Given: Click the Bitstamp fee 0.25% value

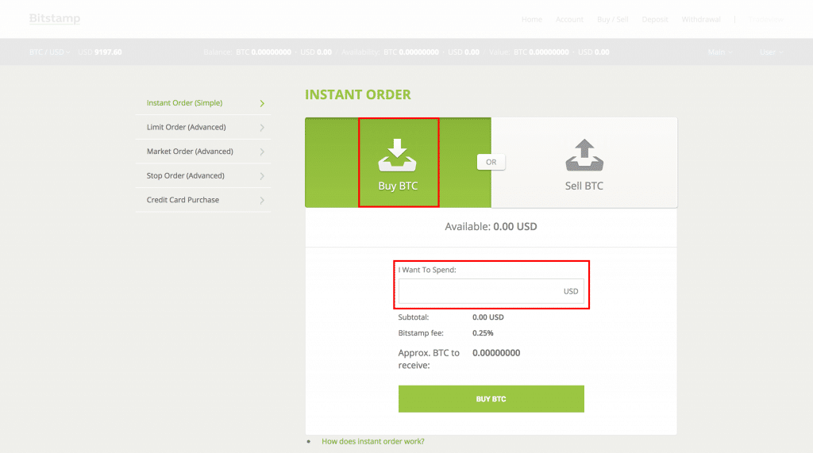Looking at the screenshot, I should coord(483,332).
